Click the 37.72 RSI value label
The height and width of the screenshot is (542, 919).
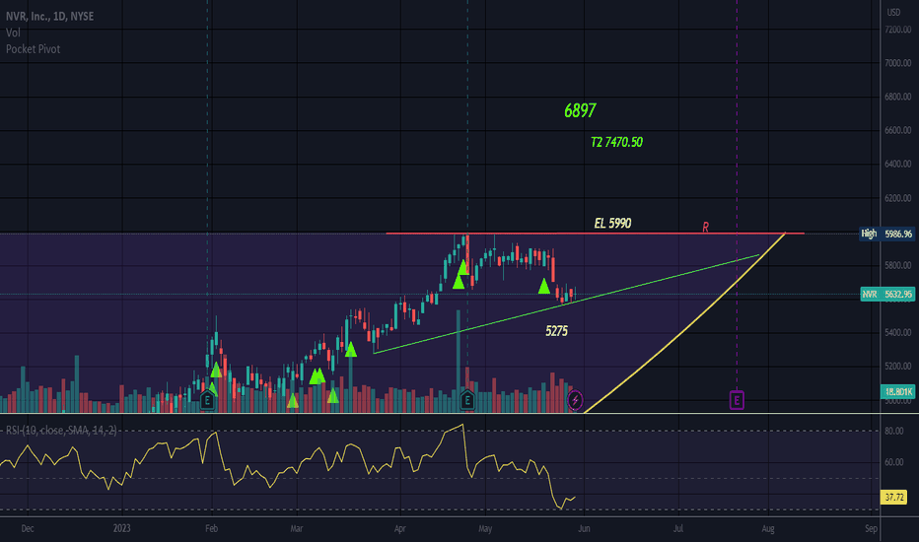point(893,497)
